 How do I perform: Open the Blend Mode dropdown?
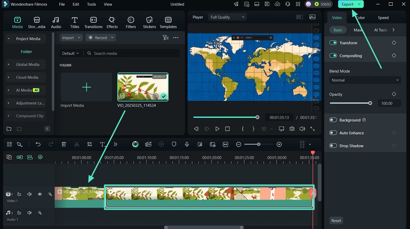pos(365,80)
